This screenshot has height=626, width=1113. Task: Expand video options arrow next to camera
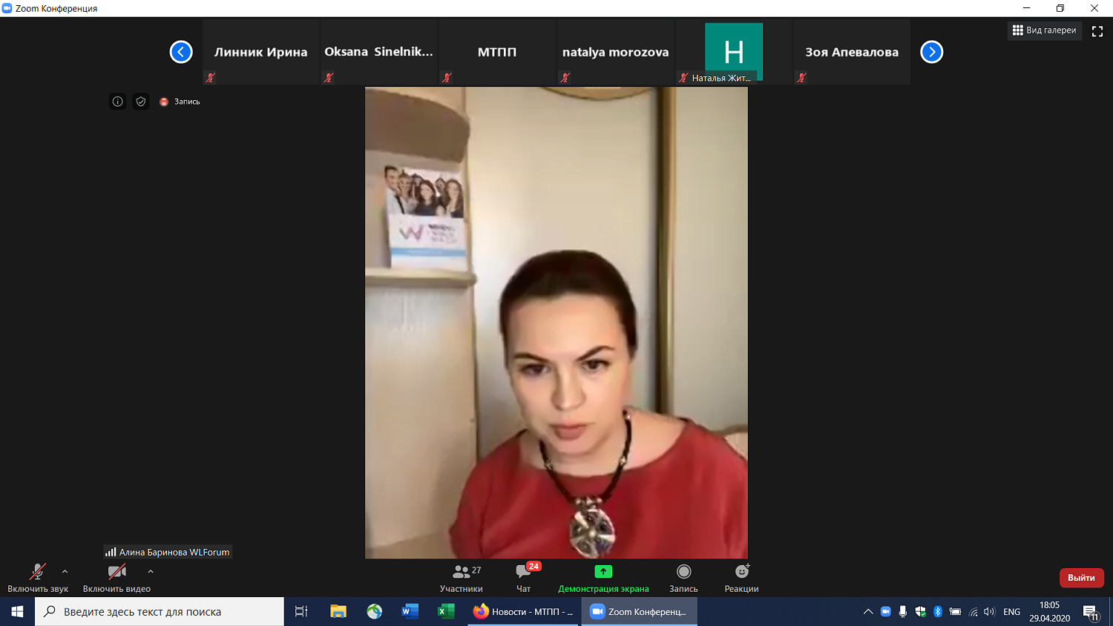pos(151,572)
